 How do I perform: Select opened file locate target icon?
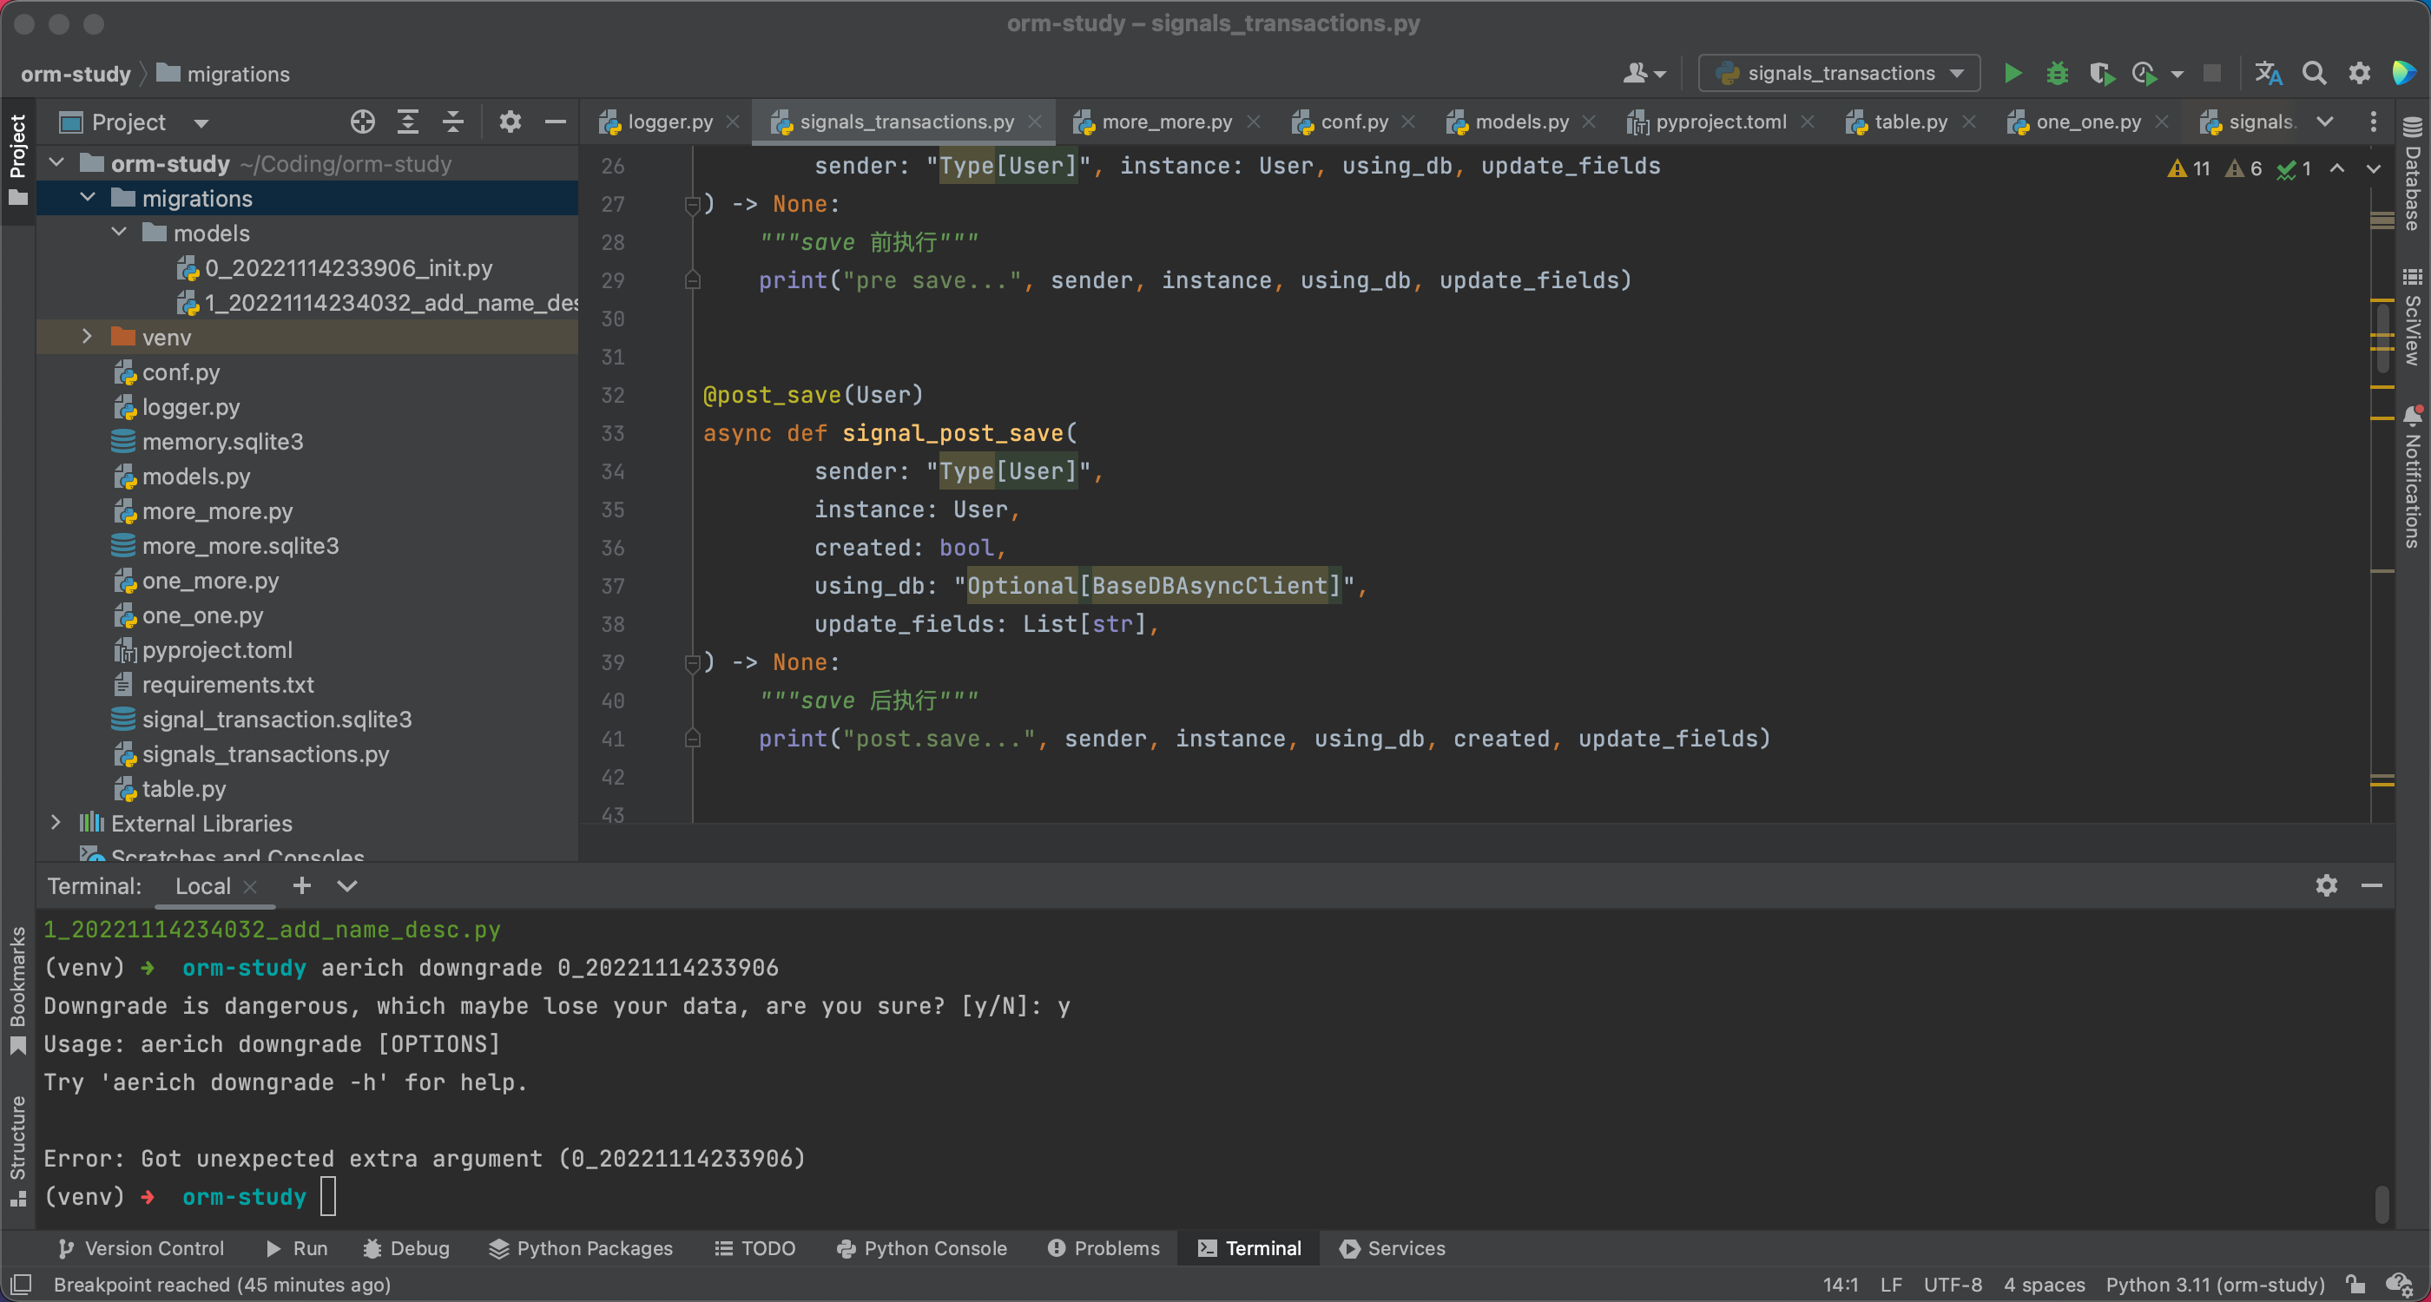(x=362, y=122)
